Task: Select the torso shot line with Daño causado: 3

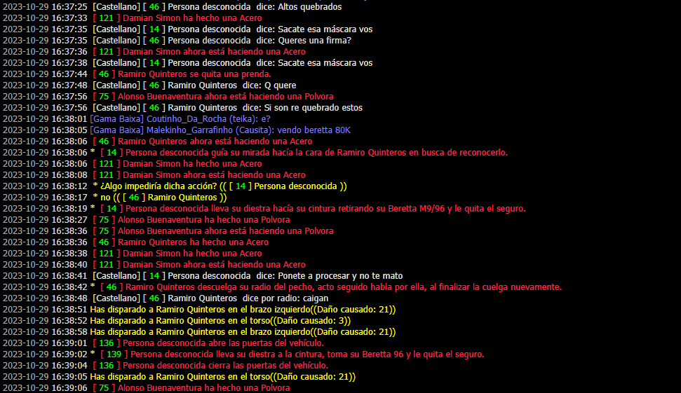Action: [177, 321]
